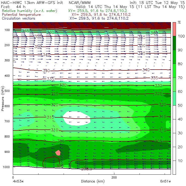The width and height of the screenshot is (186, 186).
Task: Click the light green colorbar segment between 60 and 70
Action: click(174, 84)
